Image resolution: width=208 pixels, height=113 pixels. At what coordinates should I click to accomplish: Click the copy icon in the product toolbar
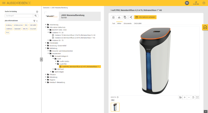click(x=125, y=17)
